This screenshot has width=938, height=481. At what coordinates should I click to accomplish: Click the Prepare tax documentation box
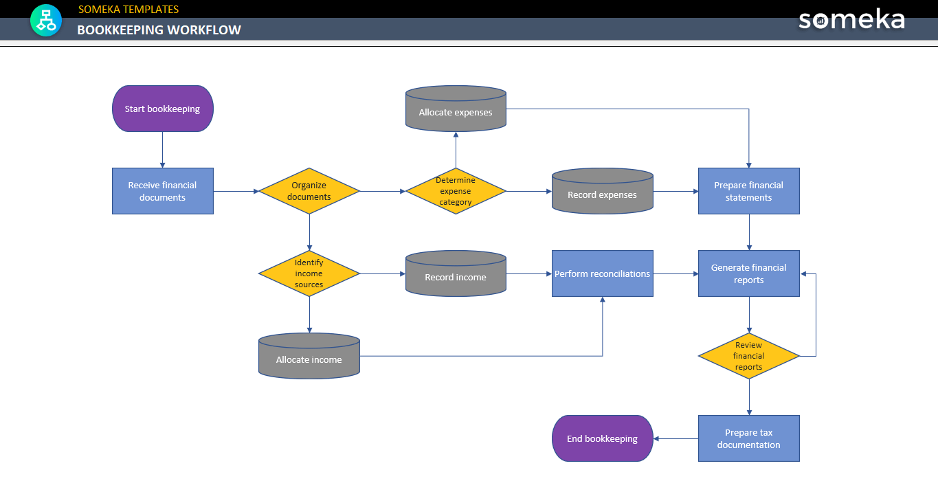[x=748, y=438]
